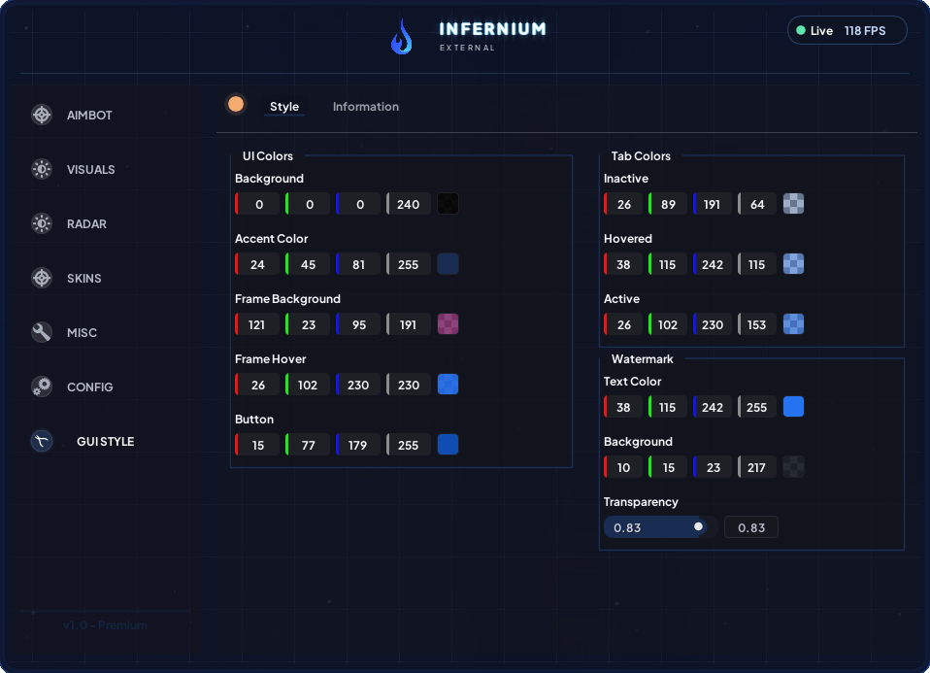Open the Frame Hover color swatch
This screenshot has height=673, width=930.
[448, 385]
